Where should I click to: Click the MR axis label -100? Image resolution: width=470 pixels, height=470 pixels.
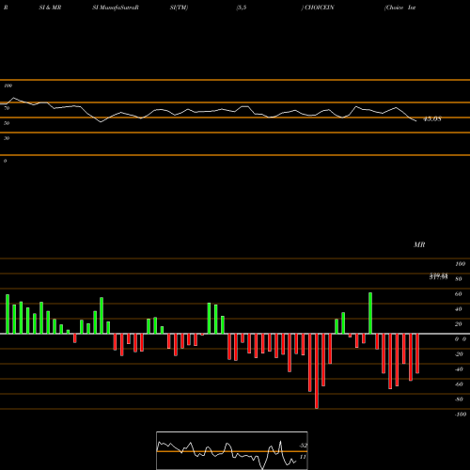click(x=461, y=415)
